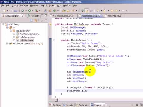Open the New Java Class dropdown arrow
The image size is (143, 107).
point(58,10)
